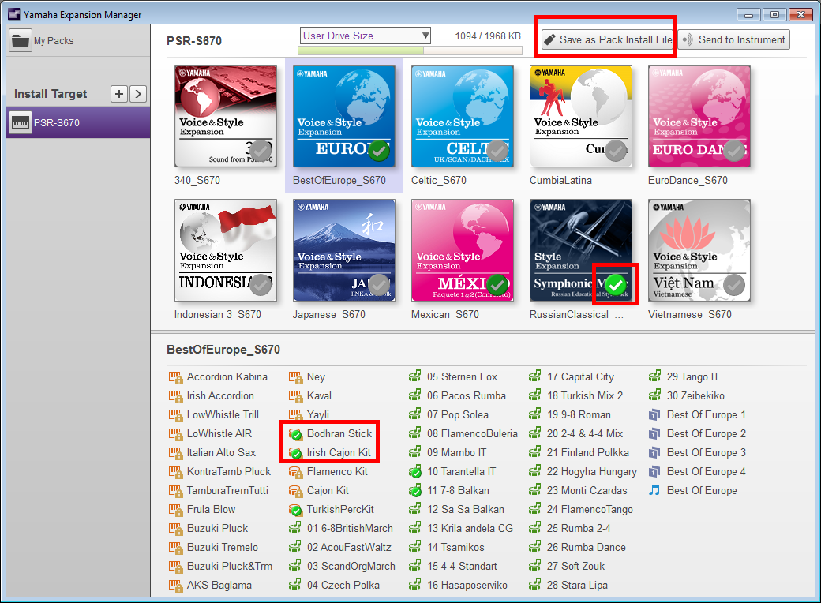Click the Frula Blow voice icon
Image resolution: width=821 pixels, height=603 pixels.
175,509
